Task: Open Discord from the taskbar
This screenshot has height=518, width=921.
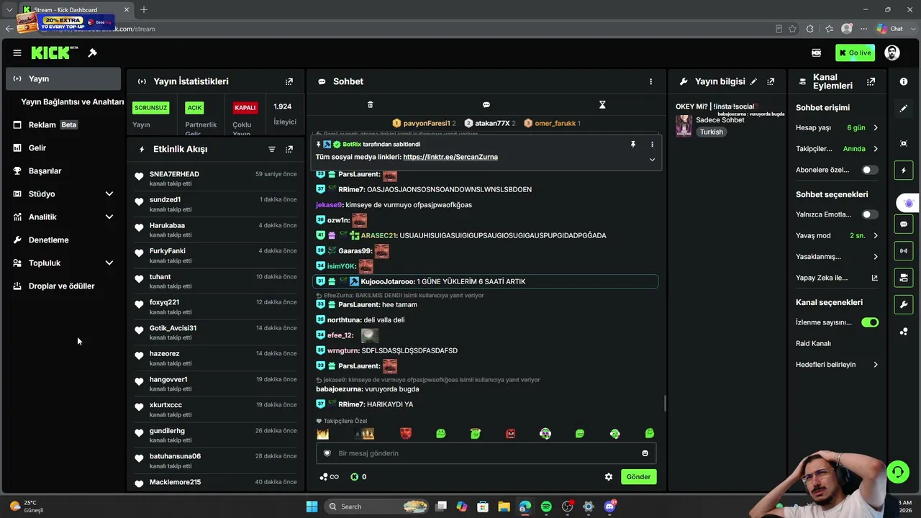Action: pyautogui.click(x=610, y=506)
